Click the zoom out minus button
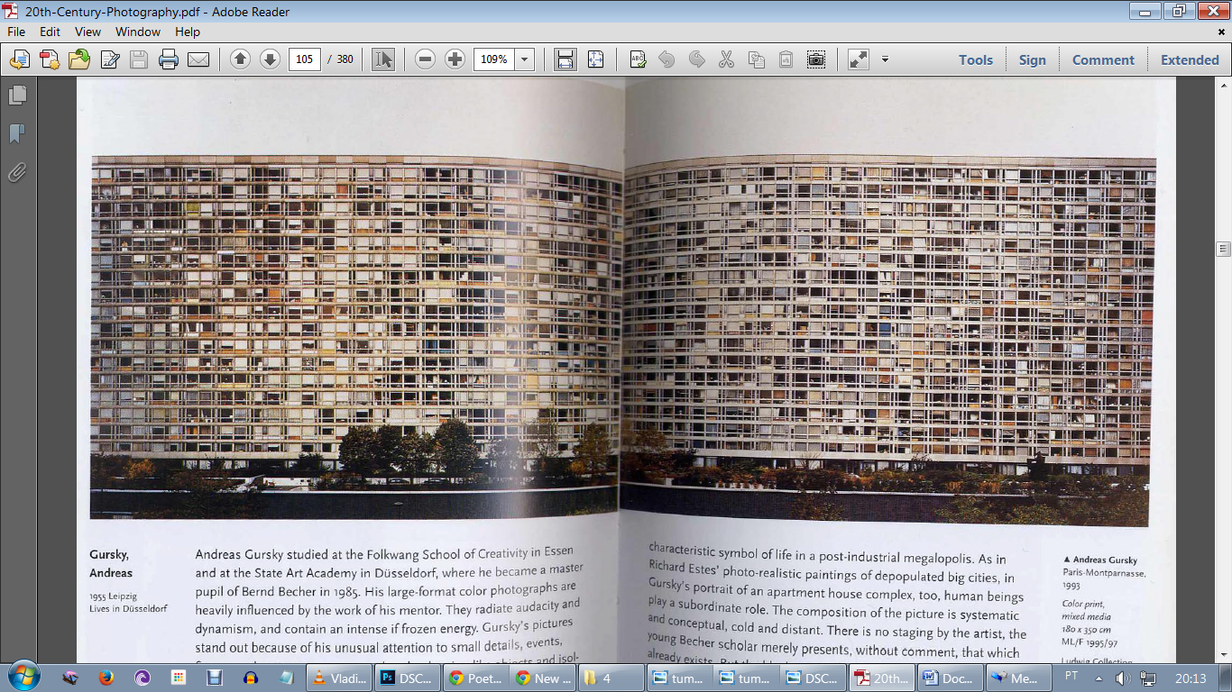Viewport: 1232px width, 692px height. 426,59
